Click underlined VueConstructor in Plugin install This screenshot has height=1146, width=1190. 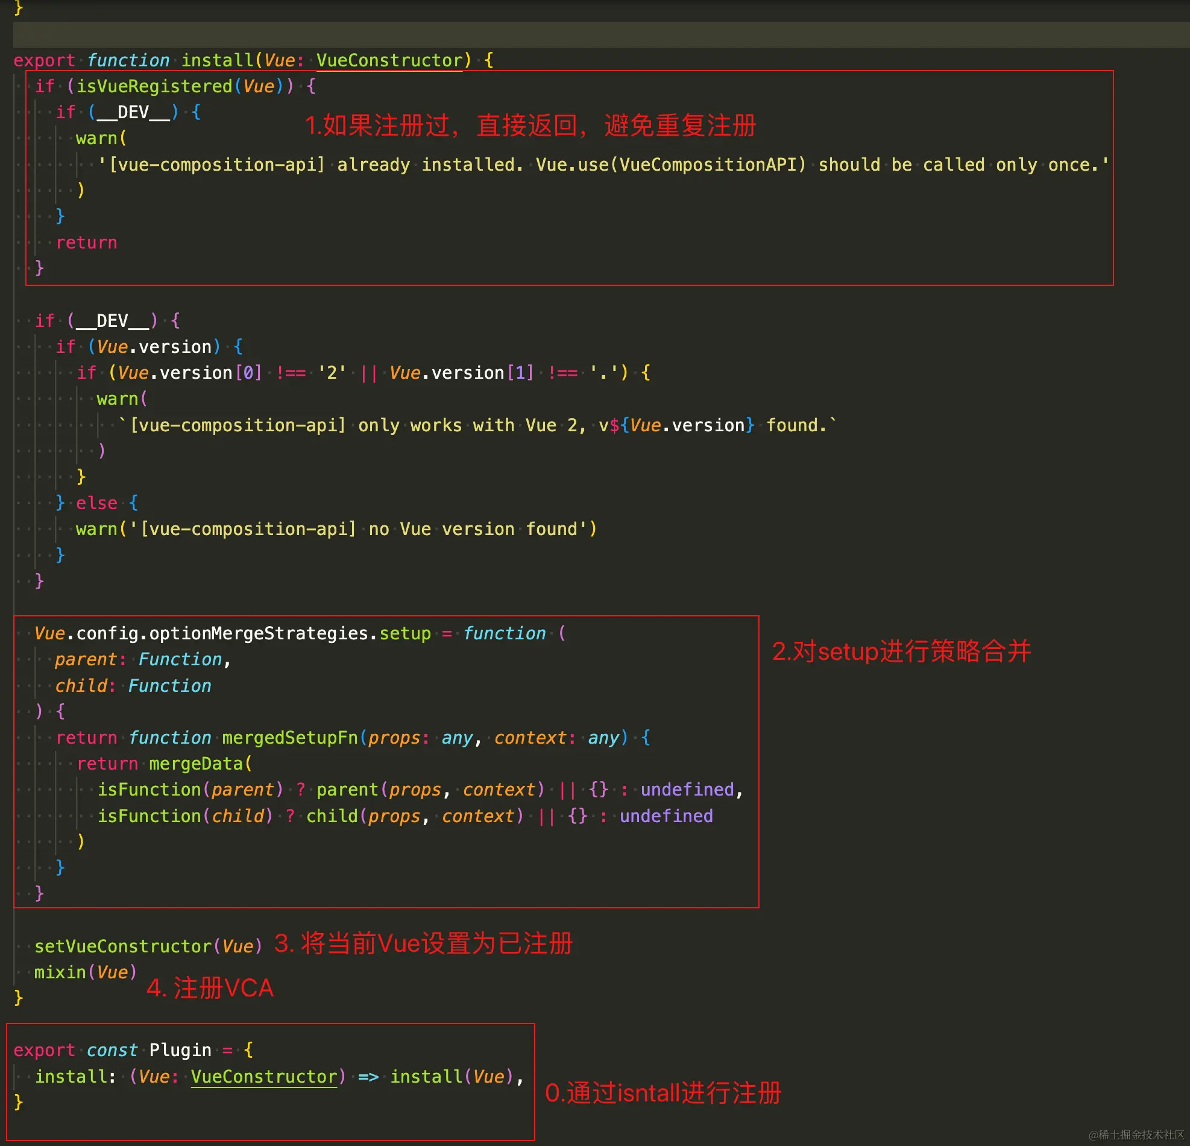click(263, 1076)
